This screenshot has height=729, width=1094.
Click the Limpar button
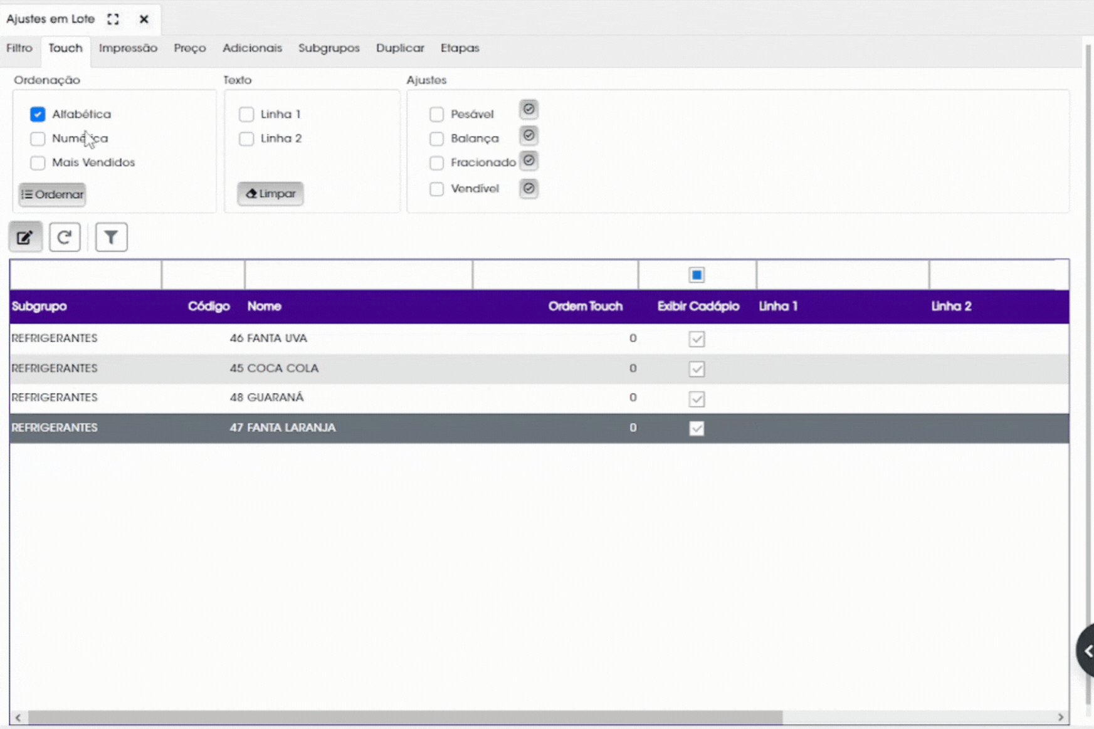point(270,193)
